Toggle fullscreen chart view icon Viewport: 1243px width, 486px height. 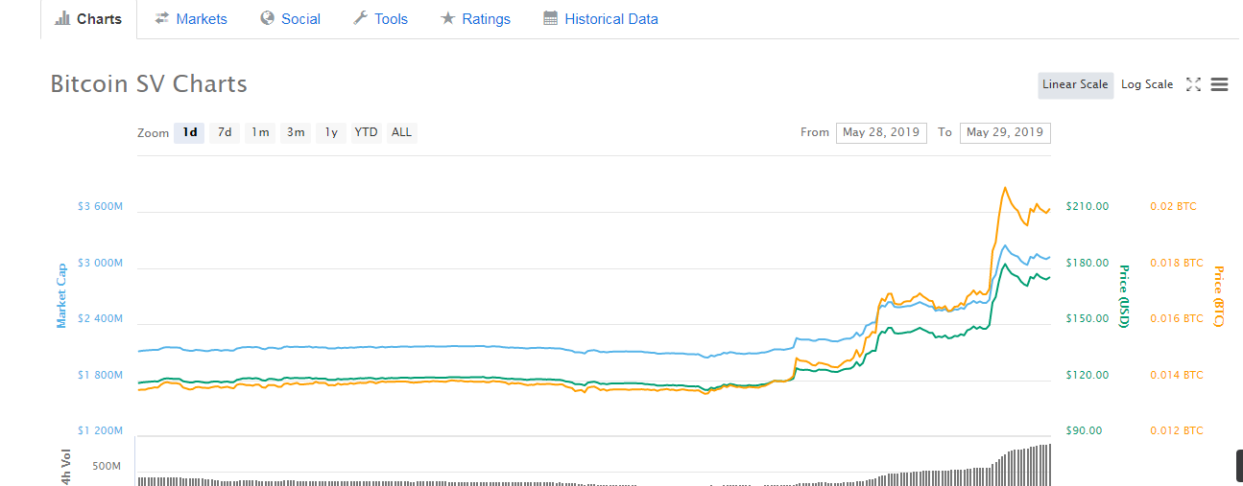[x=1194, y=84]
